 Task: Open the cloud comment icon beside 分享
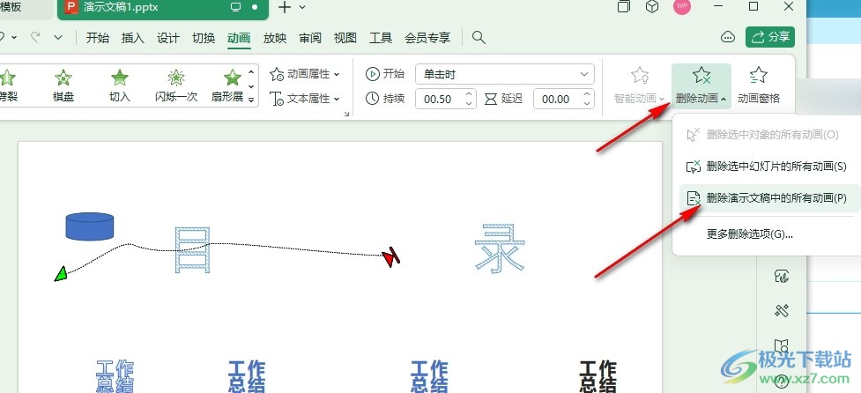(728, 37)
